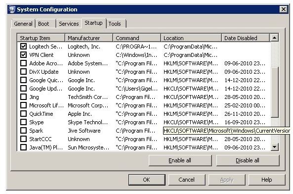The image size is (293, 194).
Task: Select the Adobe System... manufacturer cell
Action: 88,63
